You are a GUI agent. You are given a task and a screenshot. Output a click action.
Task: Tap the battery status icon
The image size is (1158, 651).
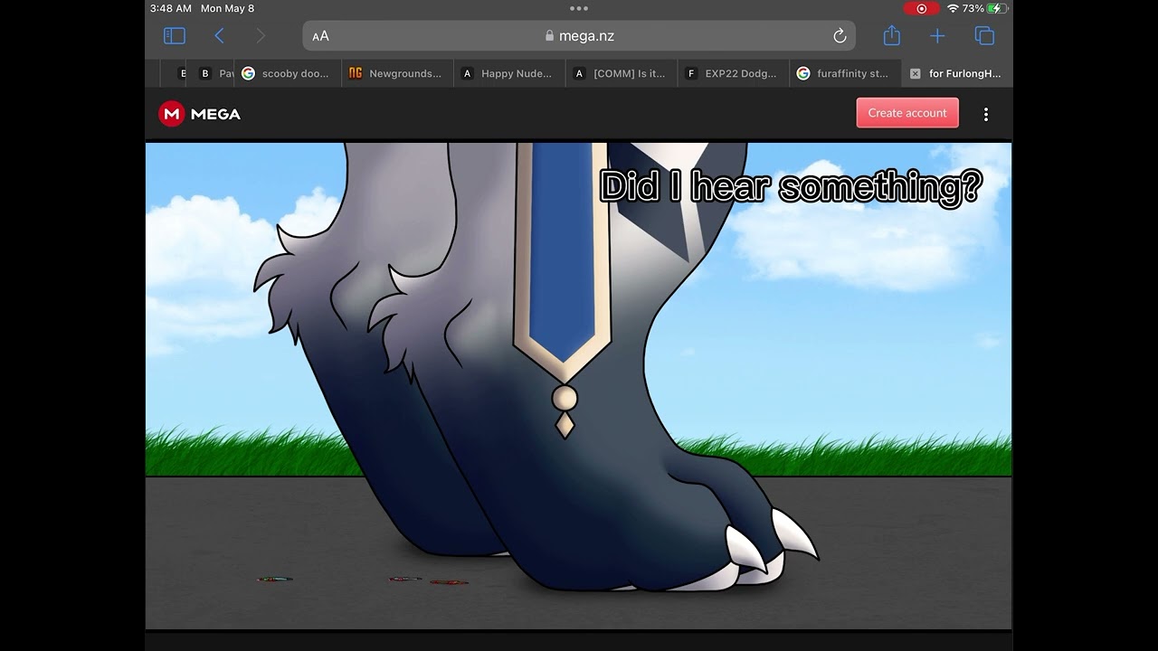coord(997,8)
